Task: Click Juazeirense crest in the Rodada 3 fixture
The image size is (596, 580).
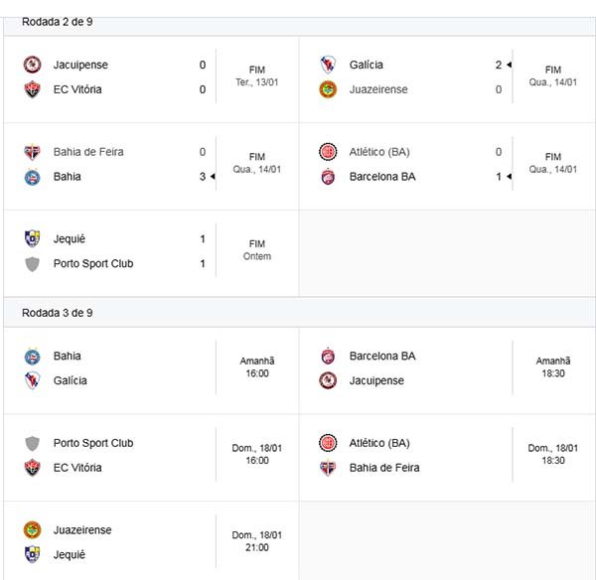Action: 32,529
